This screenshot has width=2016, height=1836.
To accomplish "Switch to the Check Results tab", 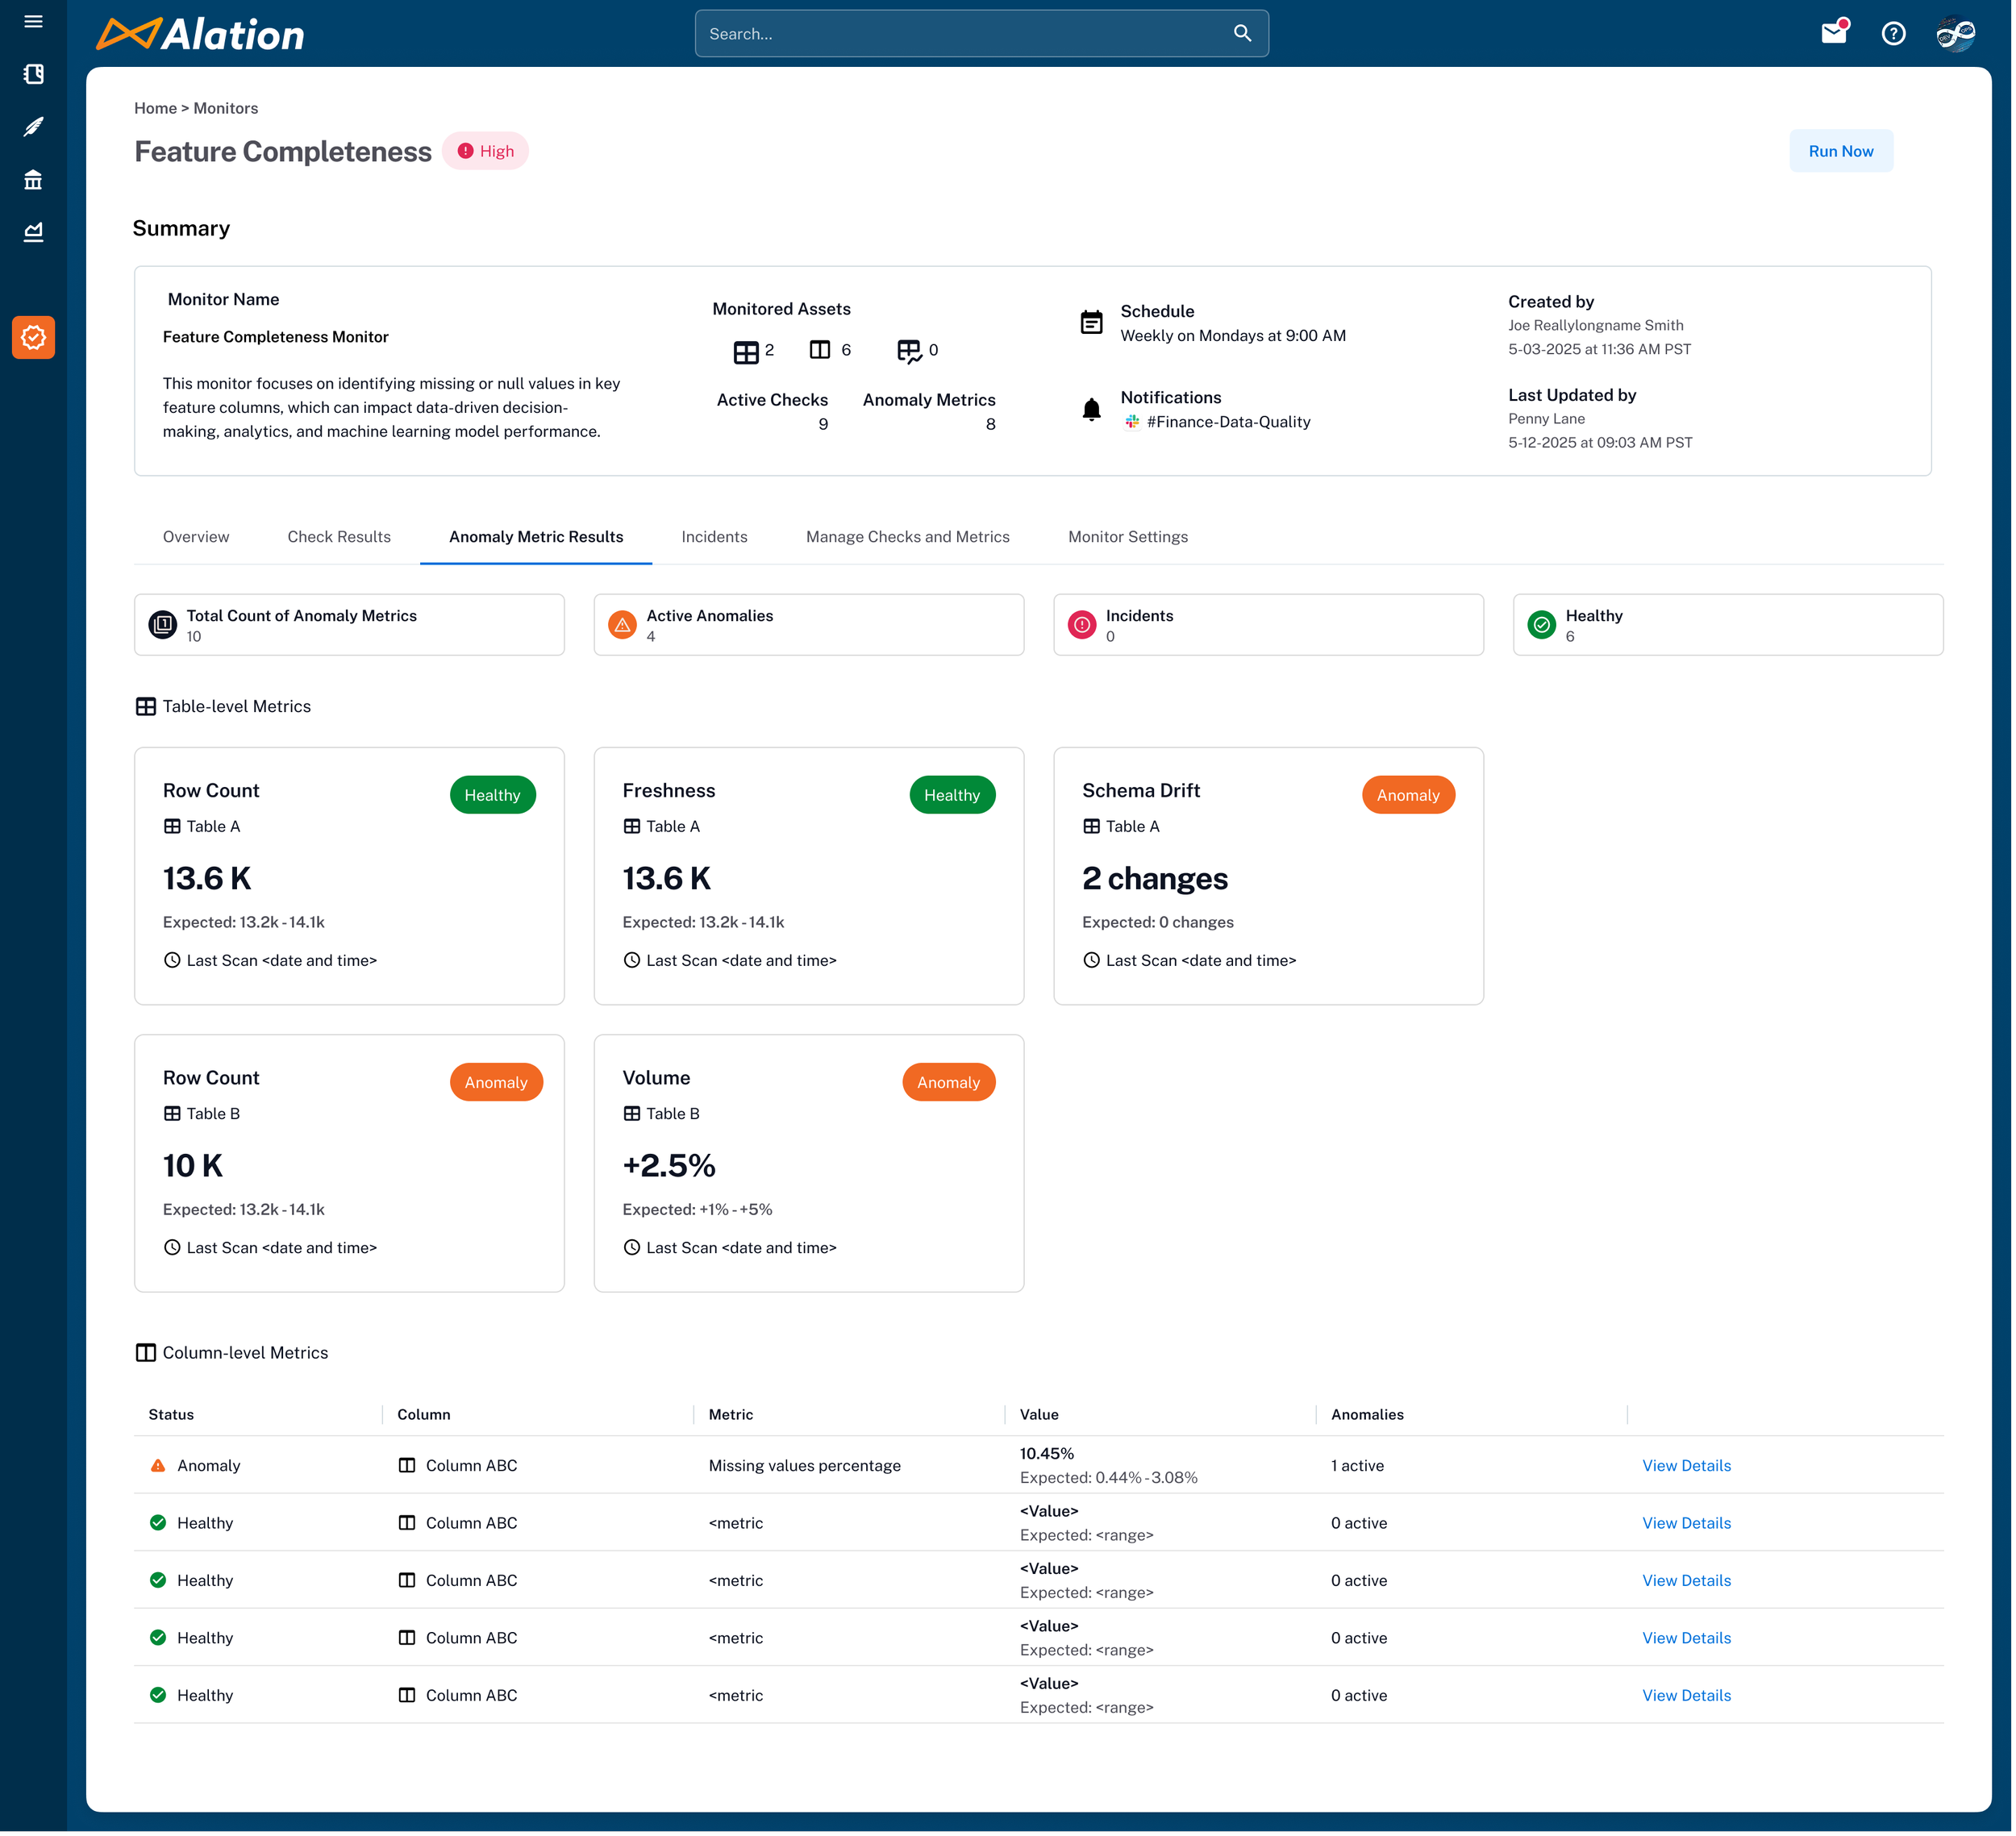I will tap(339, 537).
